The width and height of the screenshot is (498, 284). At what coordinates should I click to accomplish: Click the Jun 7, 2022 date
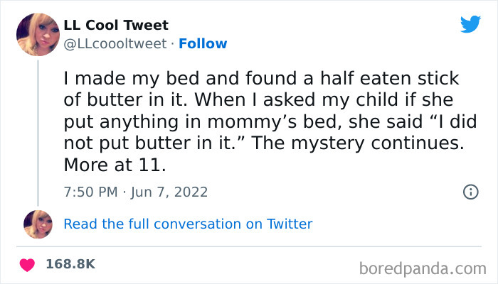171,192
